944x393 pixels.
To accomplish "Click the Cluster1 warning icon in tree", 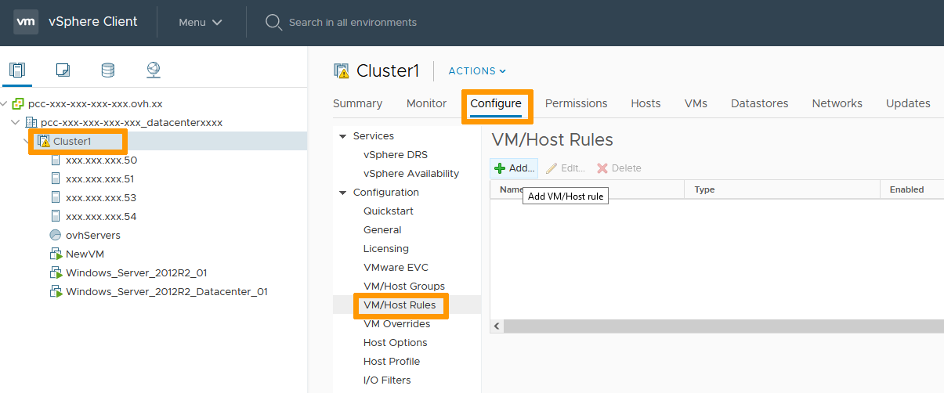I will tap(44, 141).
